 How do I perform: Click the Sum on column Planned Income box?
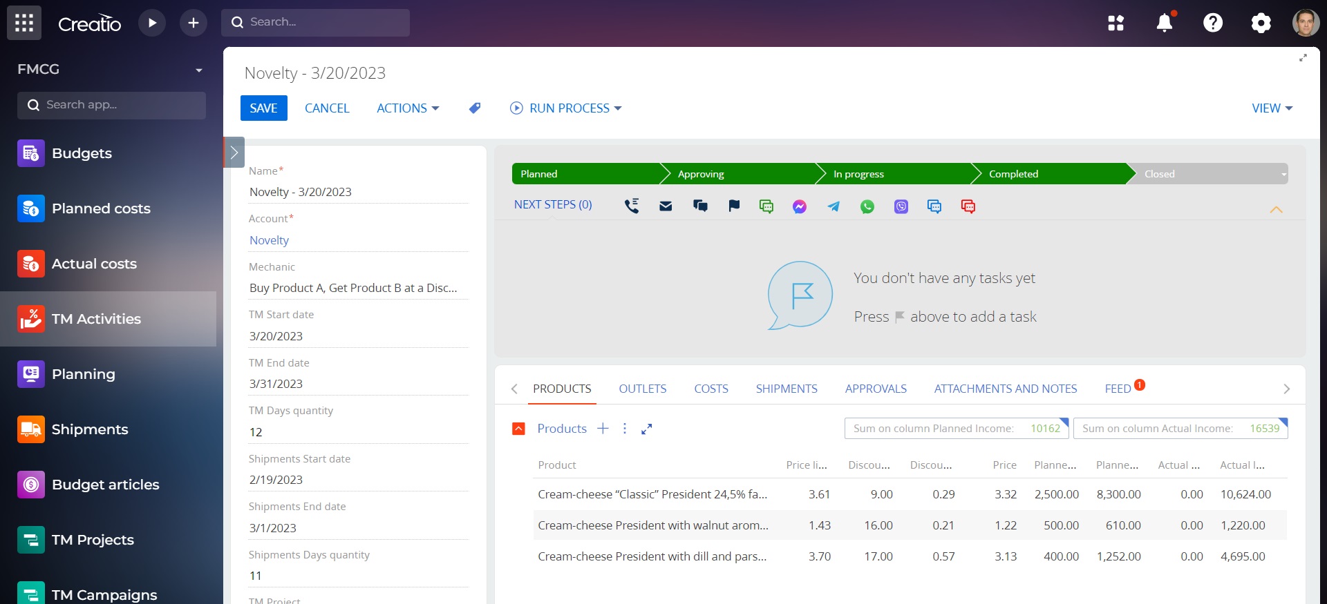pos(957,428)
